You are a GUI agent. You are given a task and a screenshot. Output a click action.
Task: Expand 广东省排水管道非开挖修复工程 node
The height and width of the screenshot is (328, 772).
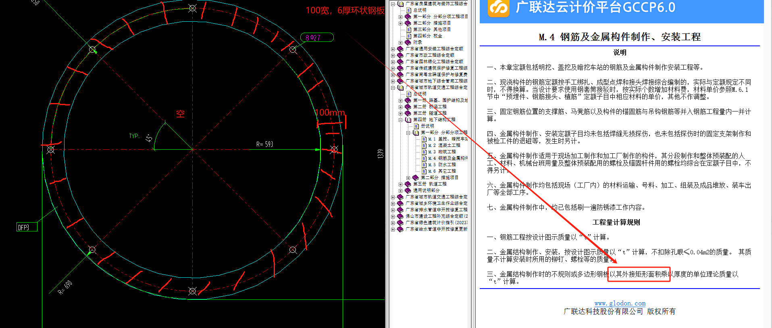click(x=393, y=210)
